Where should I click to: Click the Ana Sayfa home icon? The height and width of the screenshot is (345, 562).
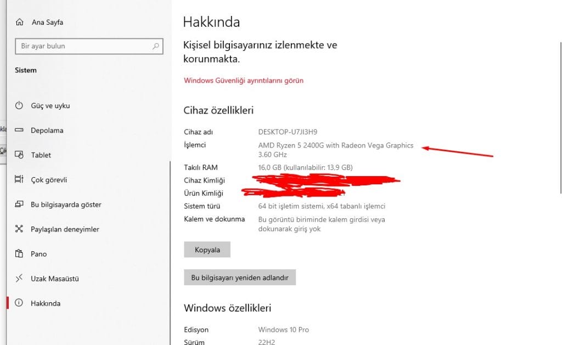(20, 22)
